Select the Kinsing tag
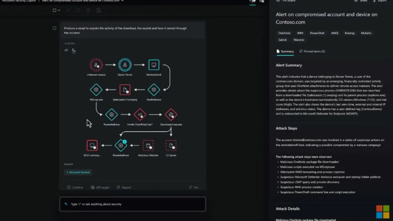 349,33
